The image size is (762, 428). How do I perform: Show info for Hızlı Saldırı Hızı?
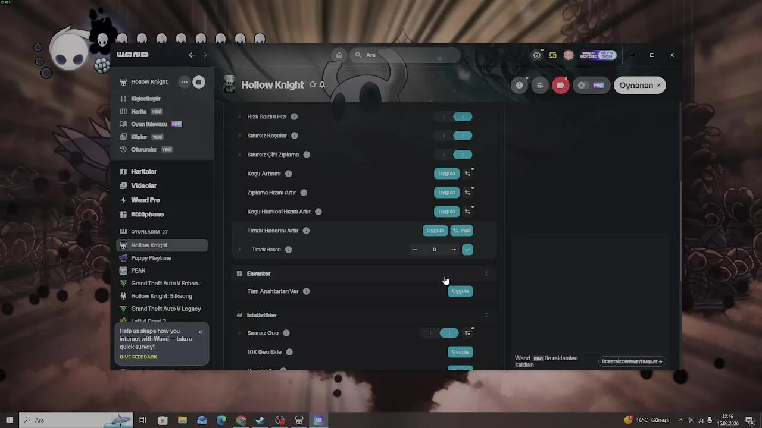[294, 117]
